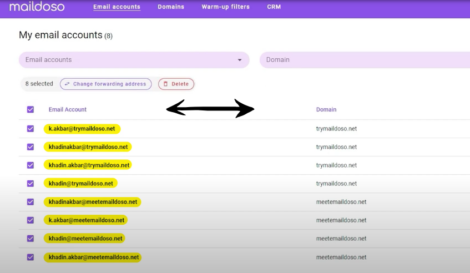Select the khadinakbar@trymaildoso.net address
The height and width of the screenshot is (273, 470).
[x=88, y=147]
